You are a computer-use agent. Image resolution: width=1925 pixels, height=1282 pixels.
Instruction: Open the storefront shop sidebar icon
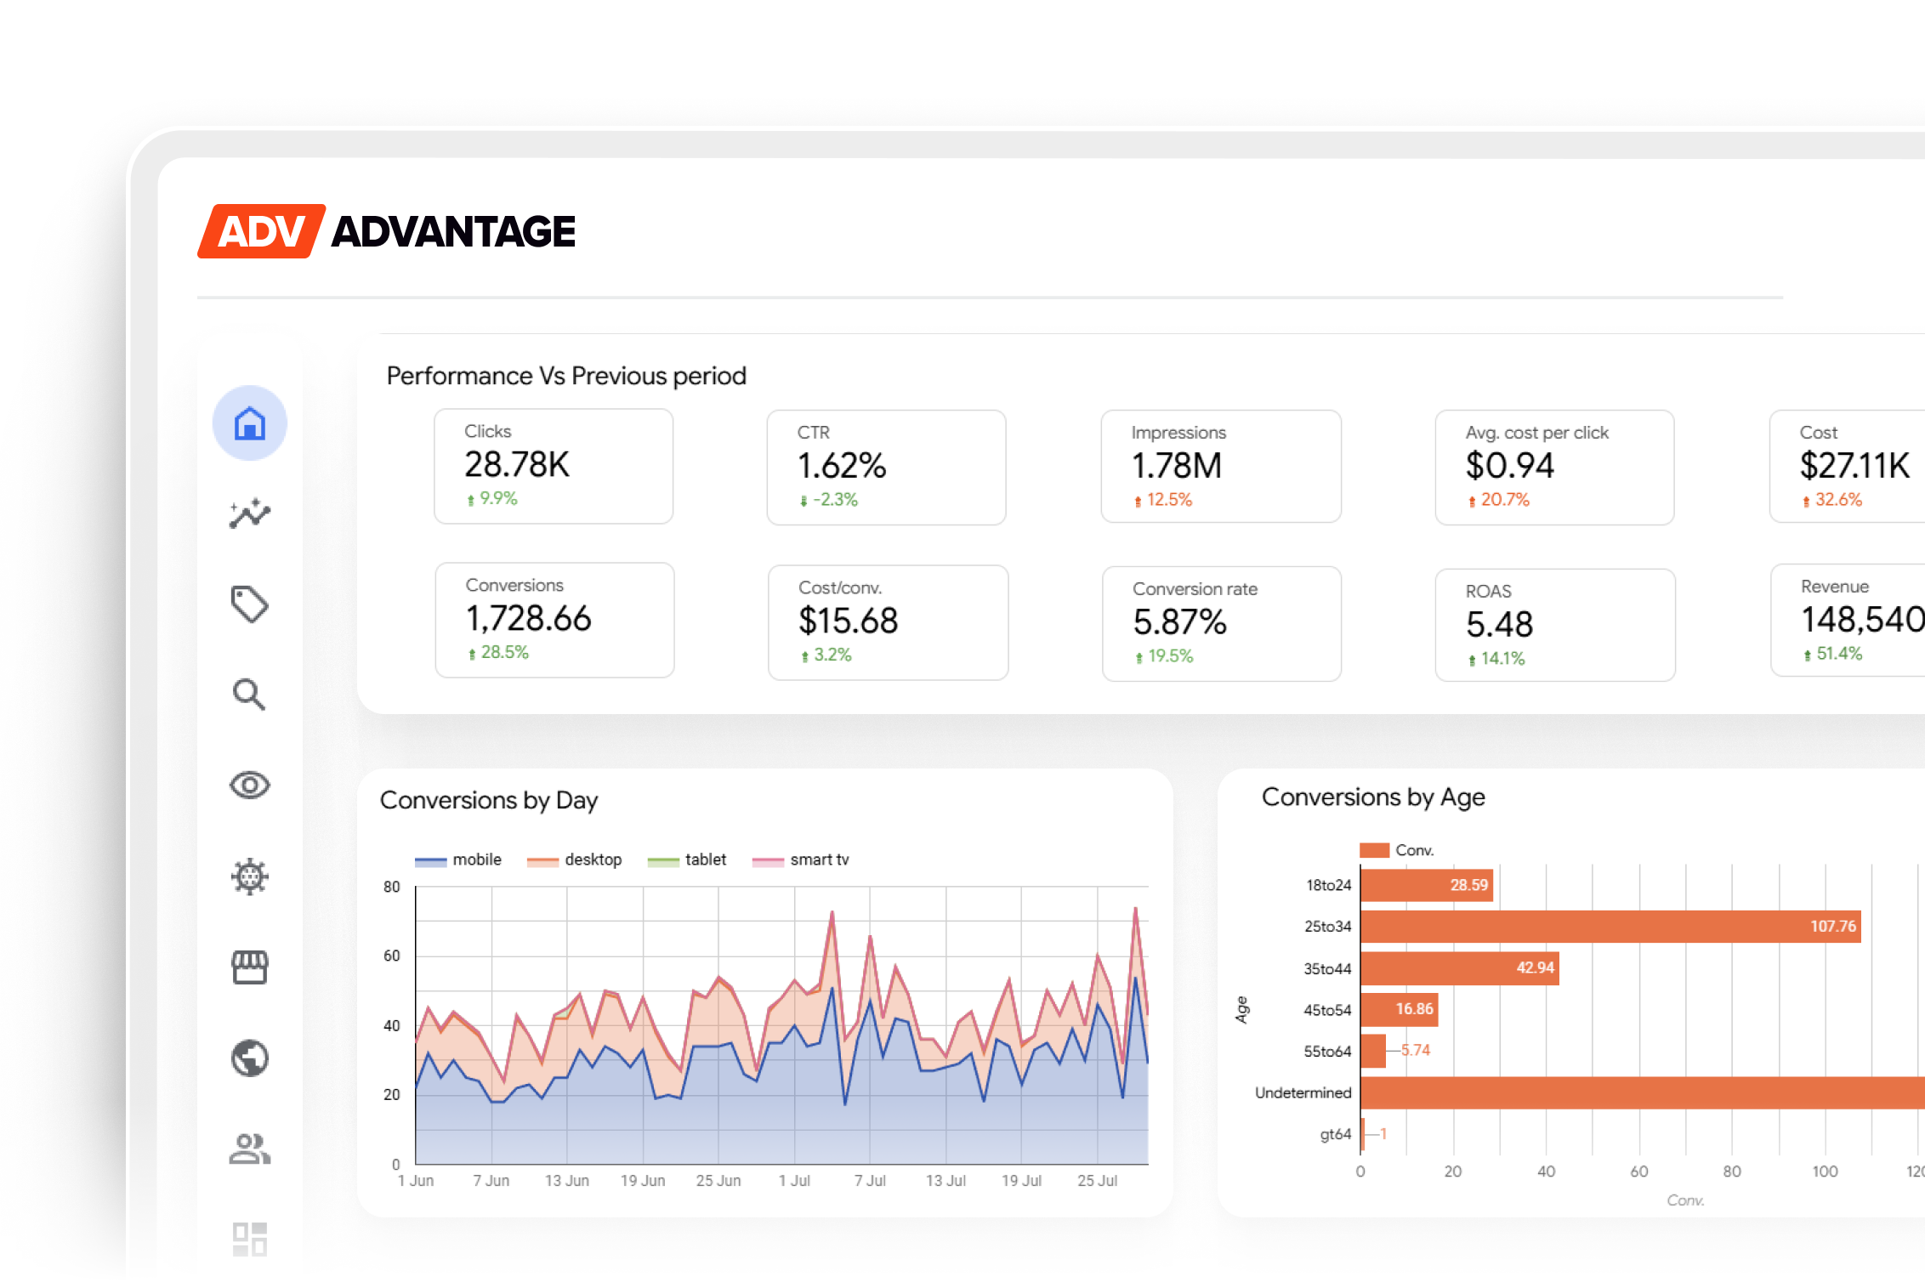tap(249, 967)
